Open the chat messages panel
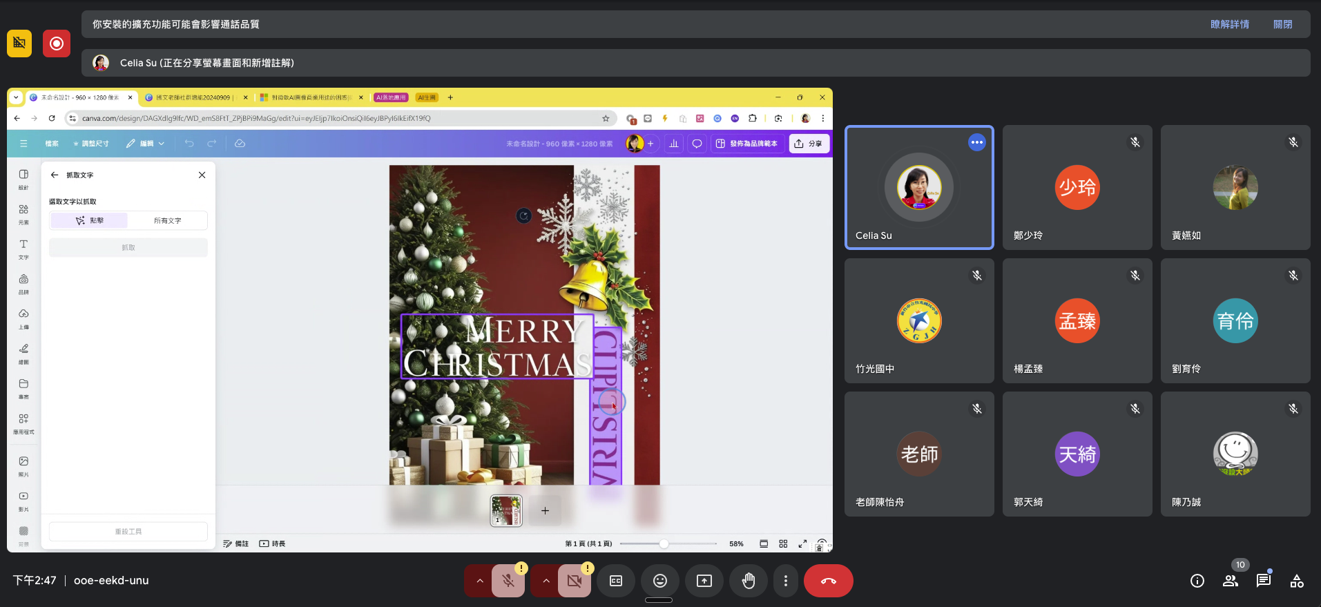Image resolution: width=1321 pixels, height=607 pixels. tap(1264, 581)
